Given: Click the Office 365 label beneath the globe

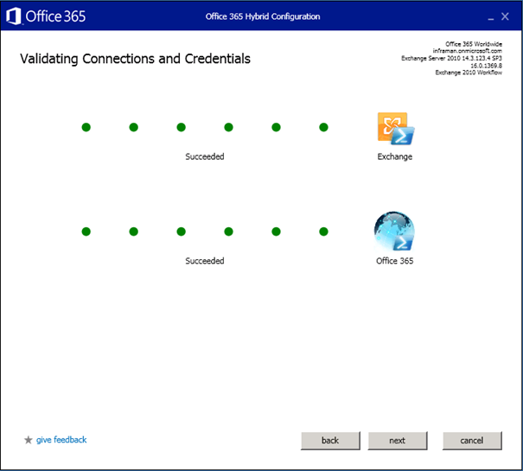Looking at the screenshot, I should pyautogui.click(x=394, y=261).
